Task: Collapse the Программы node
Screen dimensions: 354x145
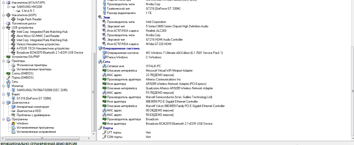Action: [3, 119]
